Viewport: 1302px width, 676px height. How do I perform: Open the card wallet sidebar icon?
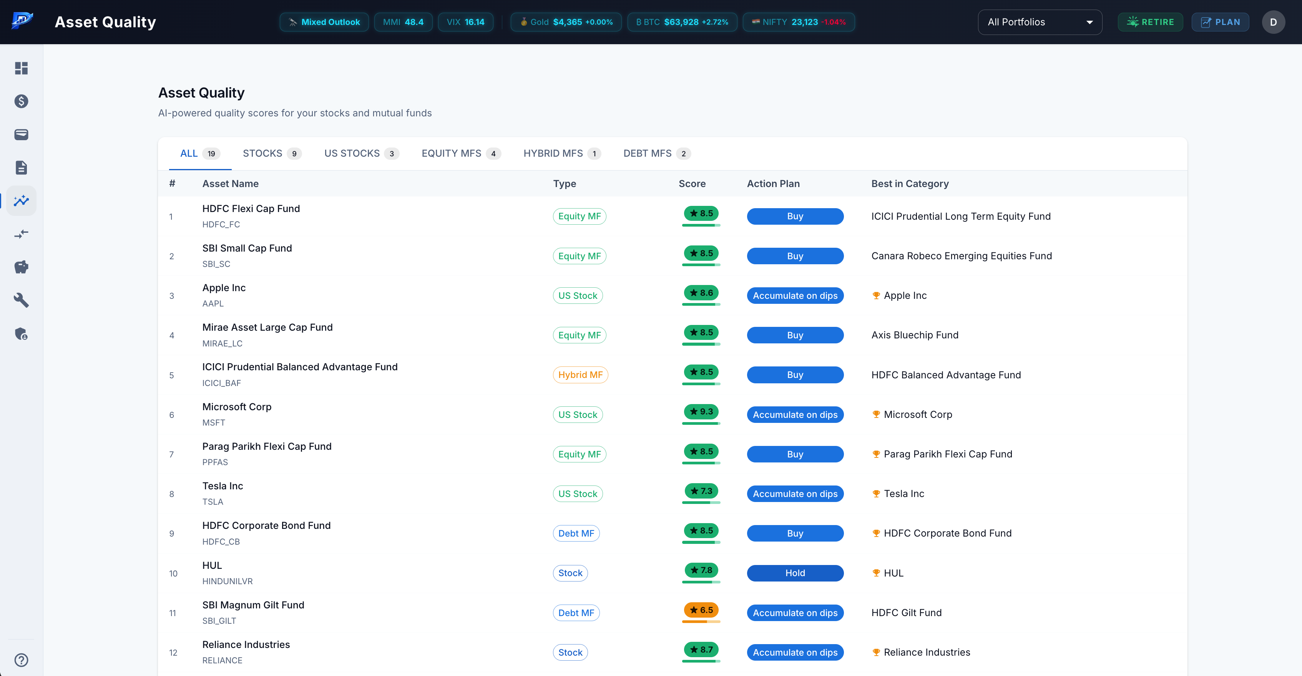coord(21,134)
